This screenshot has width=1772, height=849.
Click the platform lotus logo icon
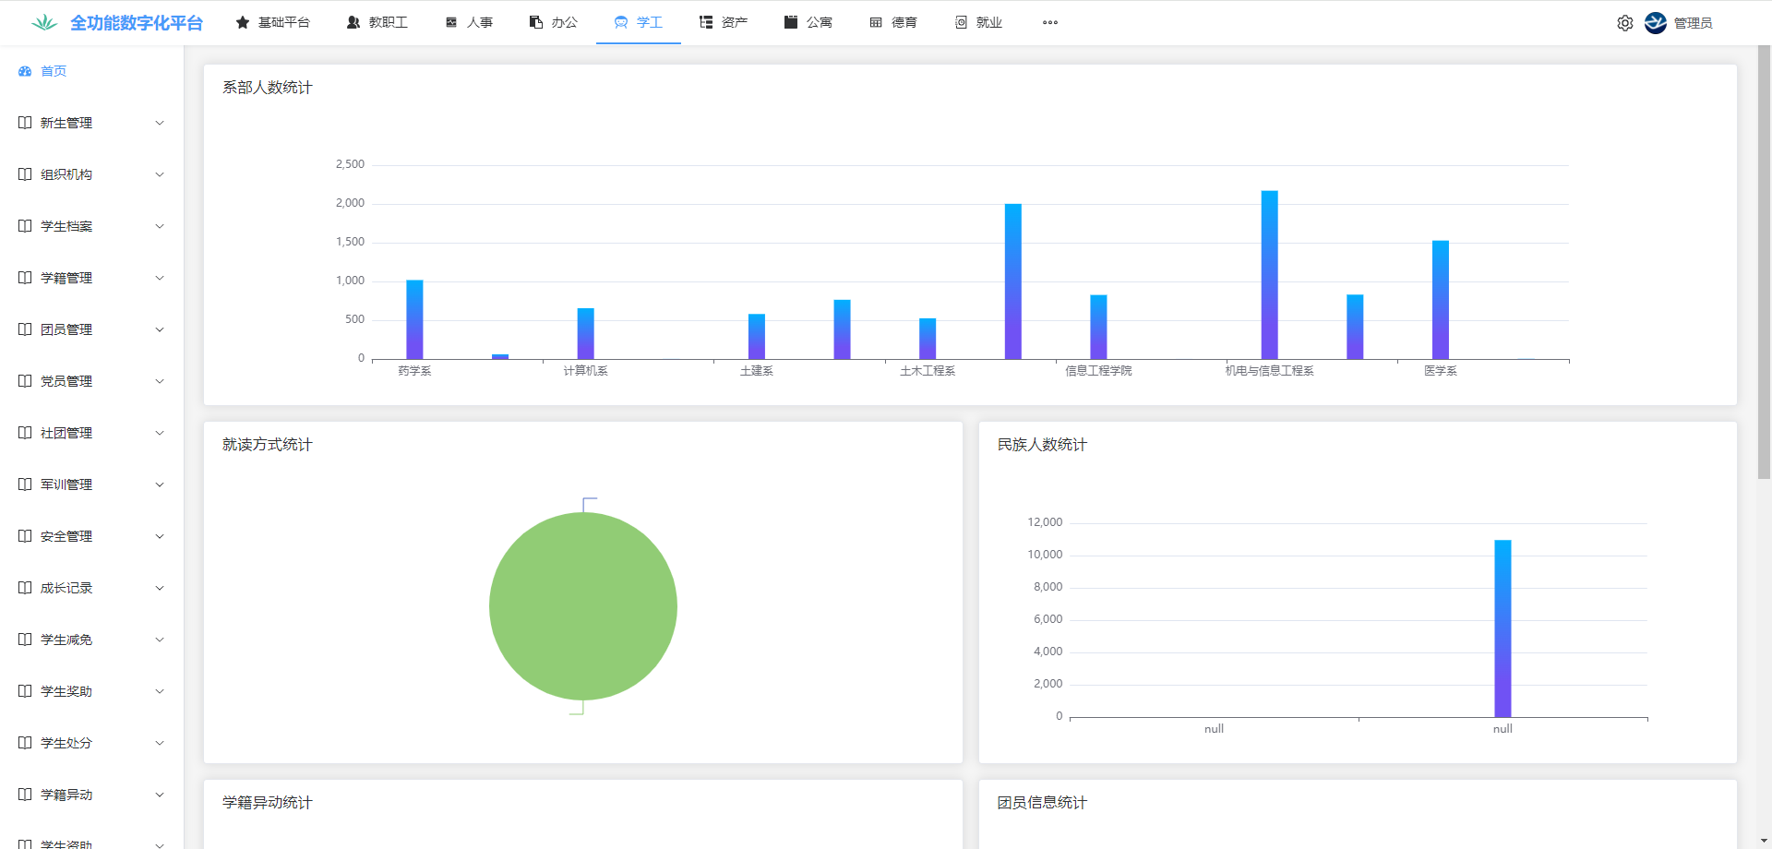(43, 23)
